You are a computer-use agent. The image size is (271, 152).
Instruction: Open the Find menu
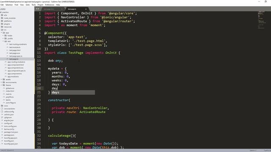pyautogui.click(x=17, y=5)
